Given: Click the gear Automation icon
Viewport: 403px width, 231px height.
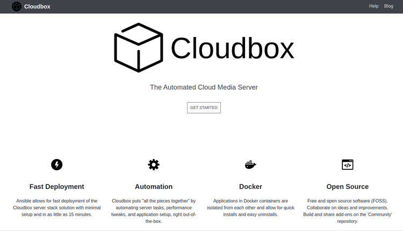Looking at the screenshot, I should click(154, 164).
